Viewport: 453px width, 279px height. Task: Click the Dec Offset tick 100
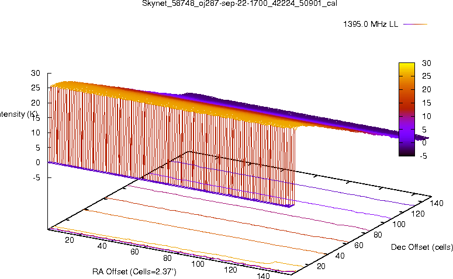pos(399,224)
